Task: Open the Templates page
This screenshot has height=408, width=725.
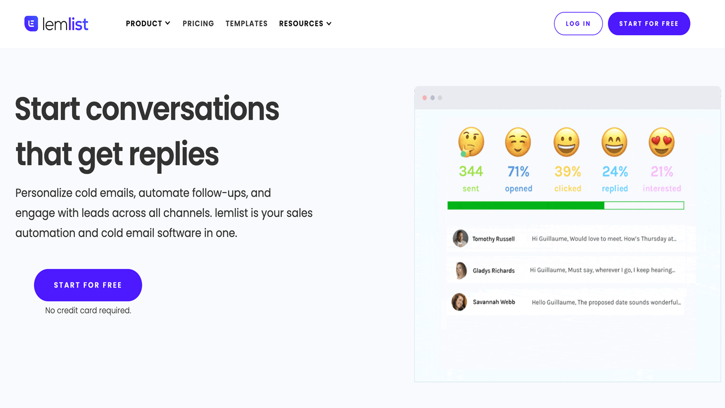Action: [x=246, y=23]
